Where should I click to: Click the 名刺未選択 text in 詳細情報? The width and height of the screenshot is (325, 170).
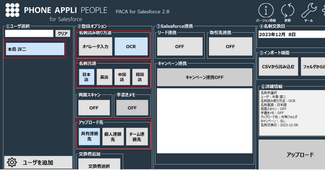pyautogui.click(x=269, y=93)
